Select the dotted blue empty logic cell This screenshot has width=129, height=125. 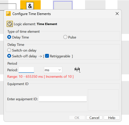click(x=63, y=5)
